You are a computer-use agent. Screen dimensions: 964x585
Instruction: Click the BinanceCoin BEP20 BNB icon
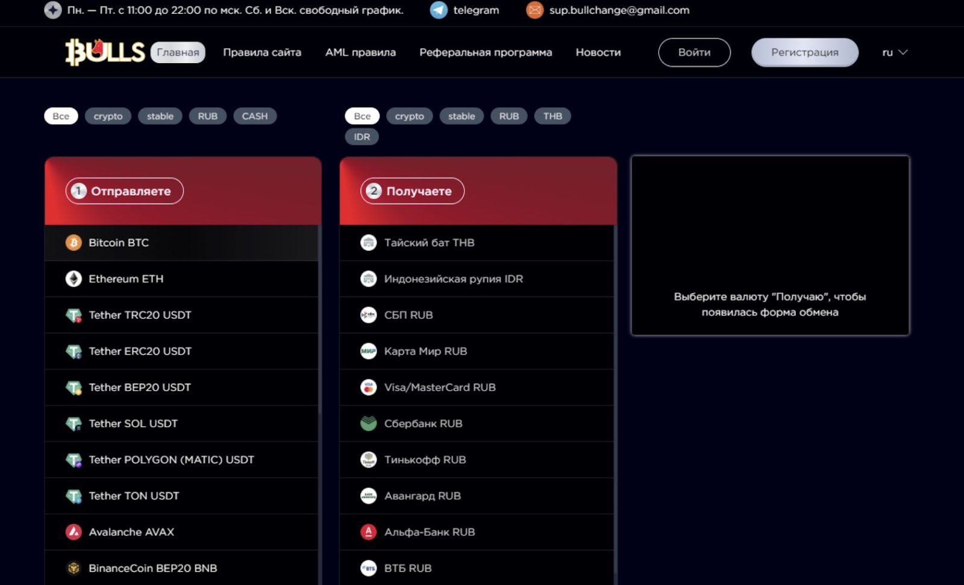[x=74, y=568]
